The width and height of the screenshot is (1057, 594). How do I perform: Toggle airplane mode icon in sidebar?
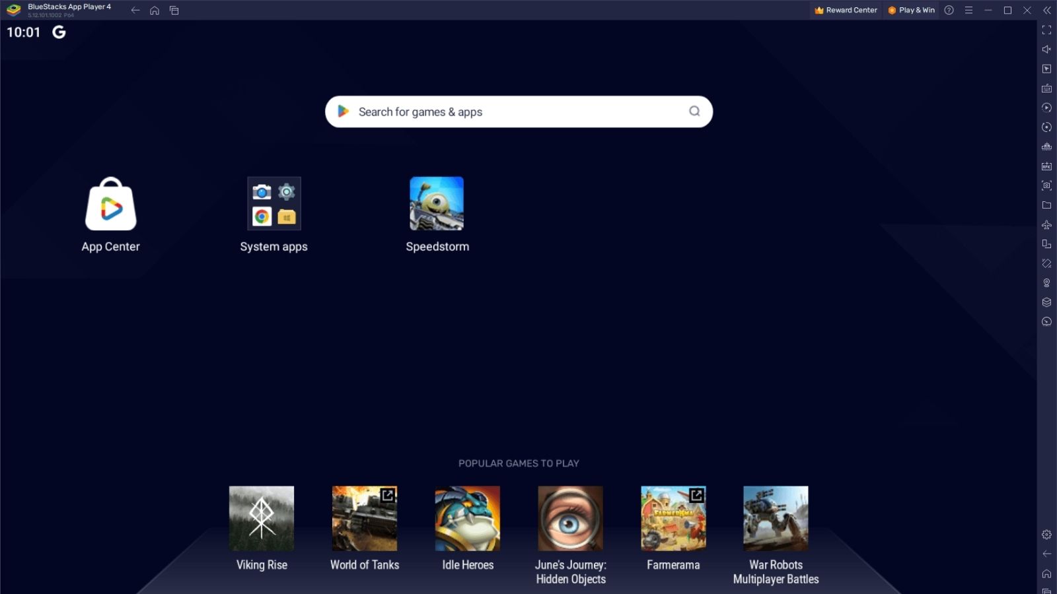pos(1046,224)
